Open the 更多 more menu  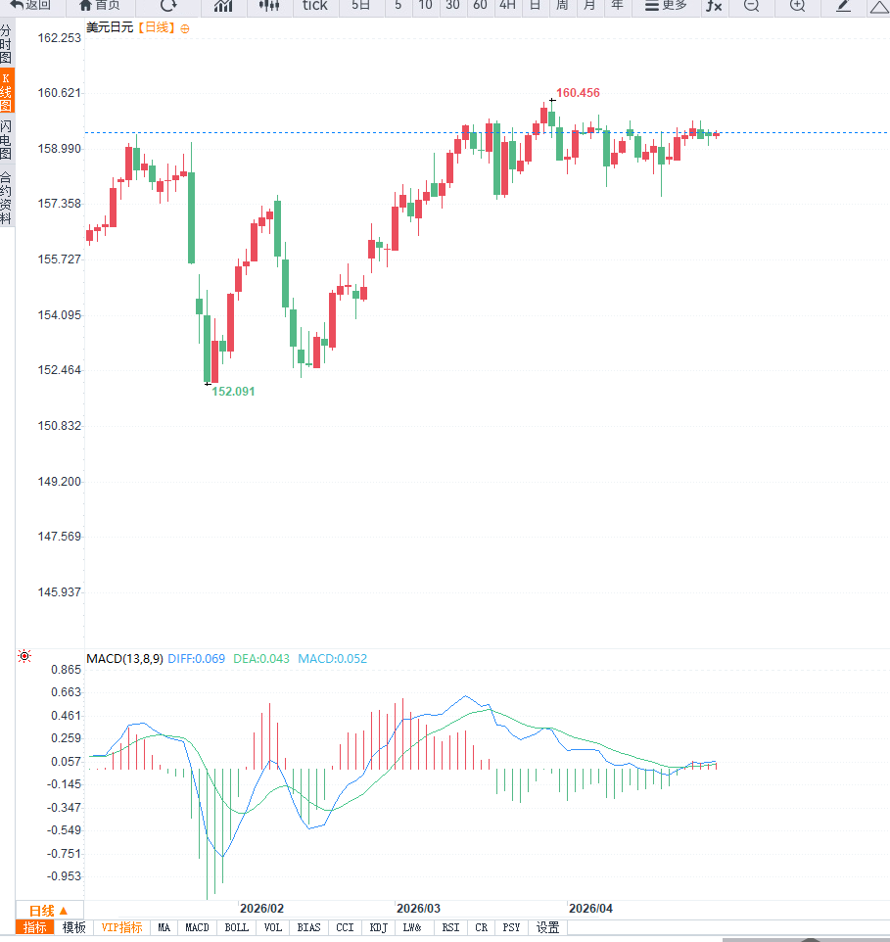pyautogui.click(x=667, y=5)
